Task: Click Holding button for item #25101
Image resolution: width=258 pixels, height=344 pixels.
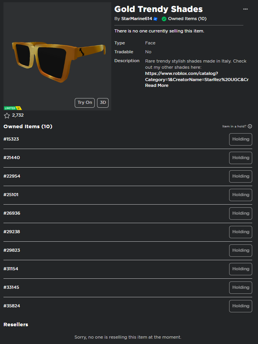Action: (241, 195)
